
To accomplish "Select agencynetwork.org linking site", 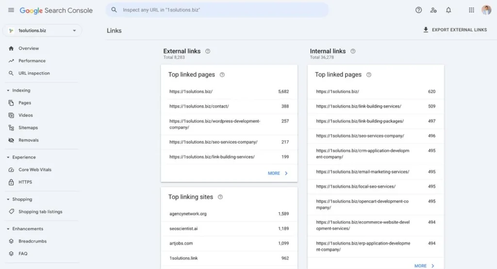I will pos(229,214).
